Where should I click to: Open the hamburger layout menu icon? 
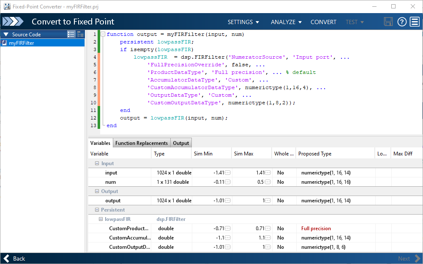tap(415, 22)
